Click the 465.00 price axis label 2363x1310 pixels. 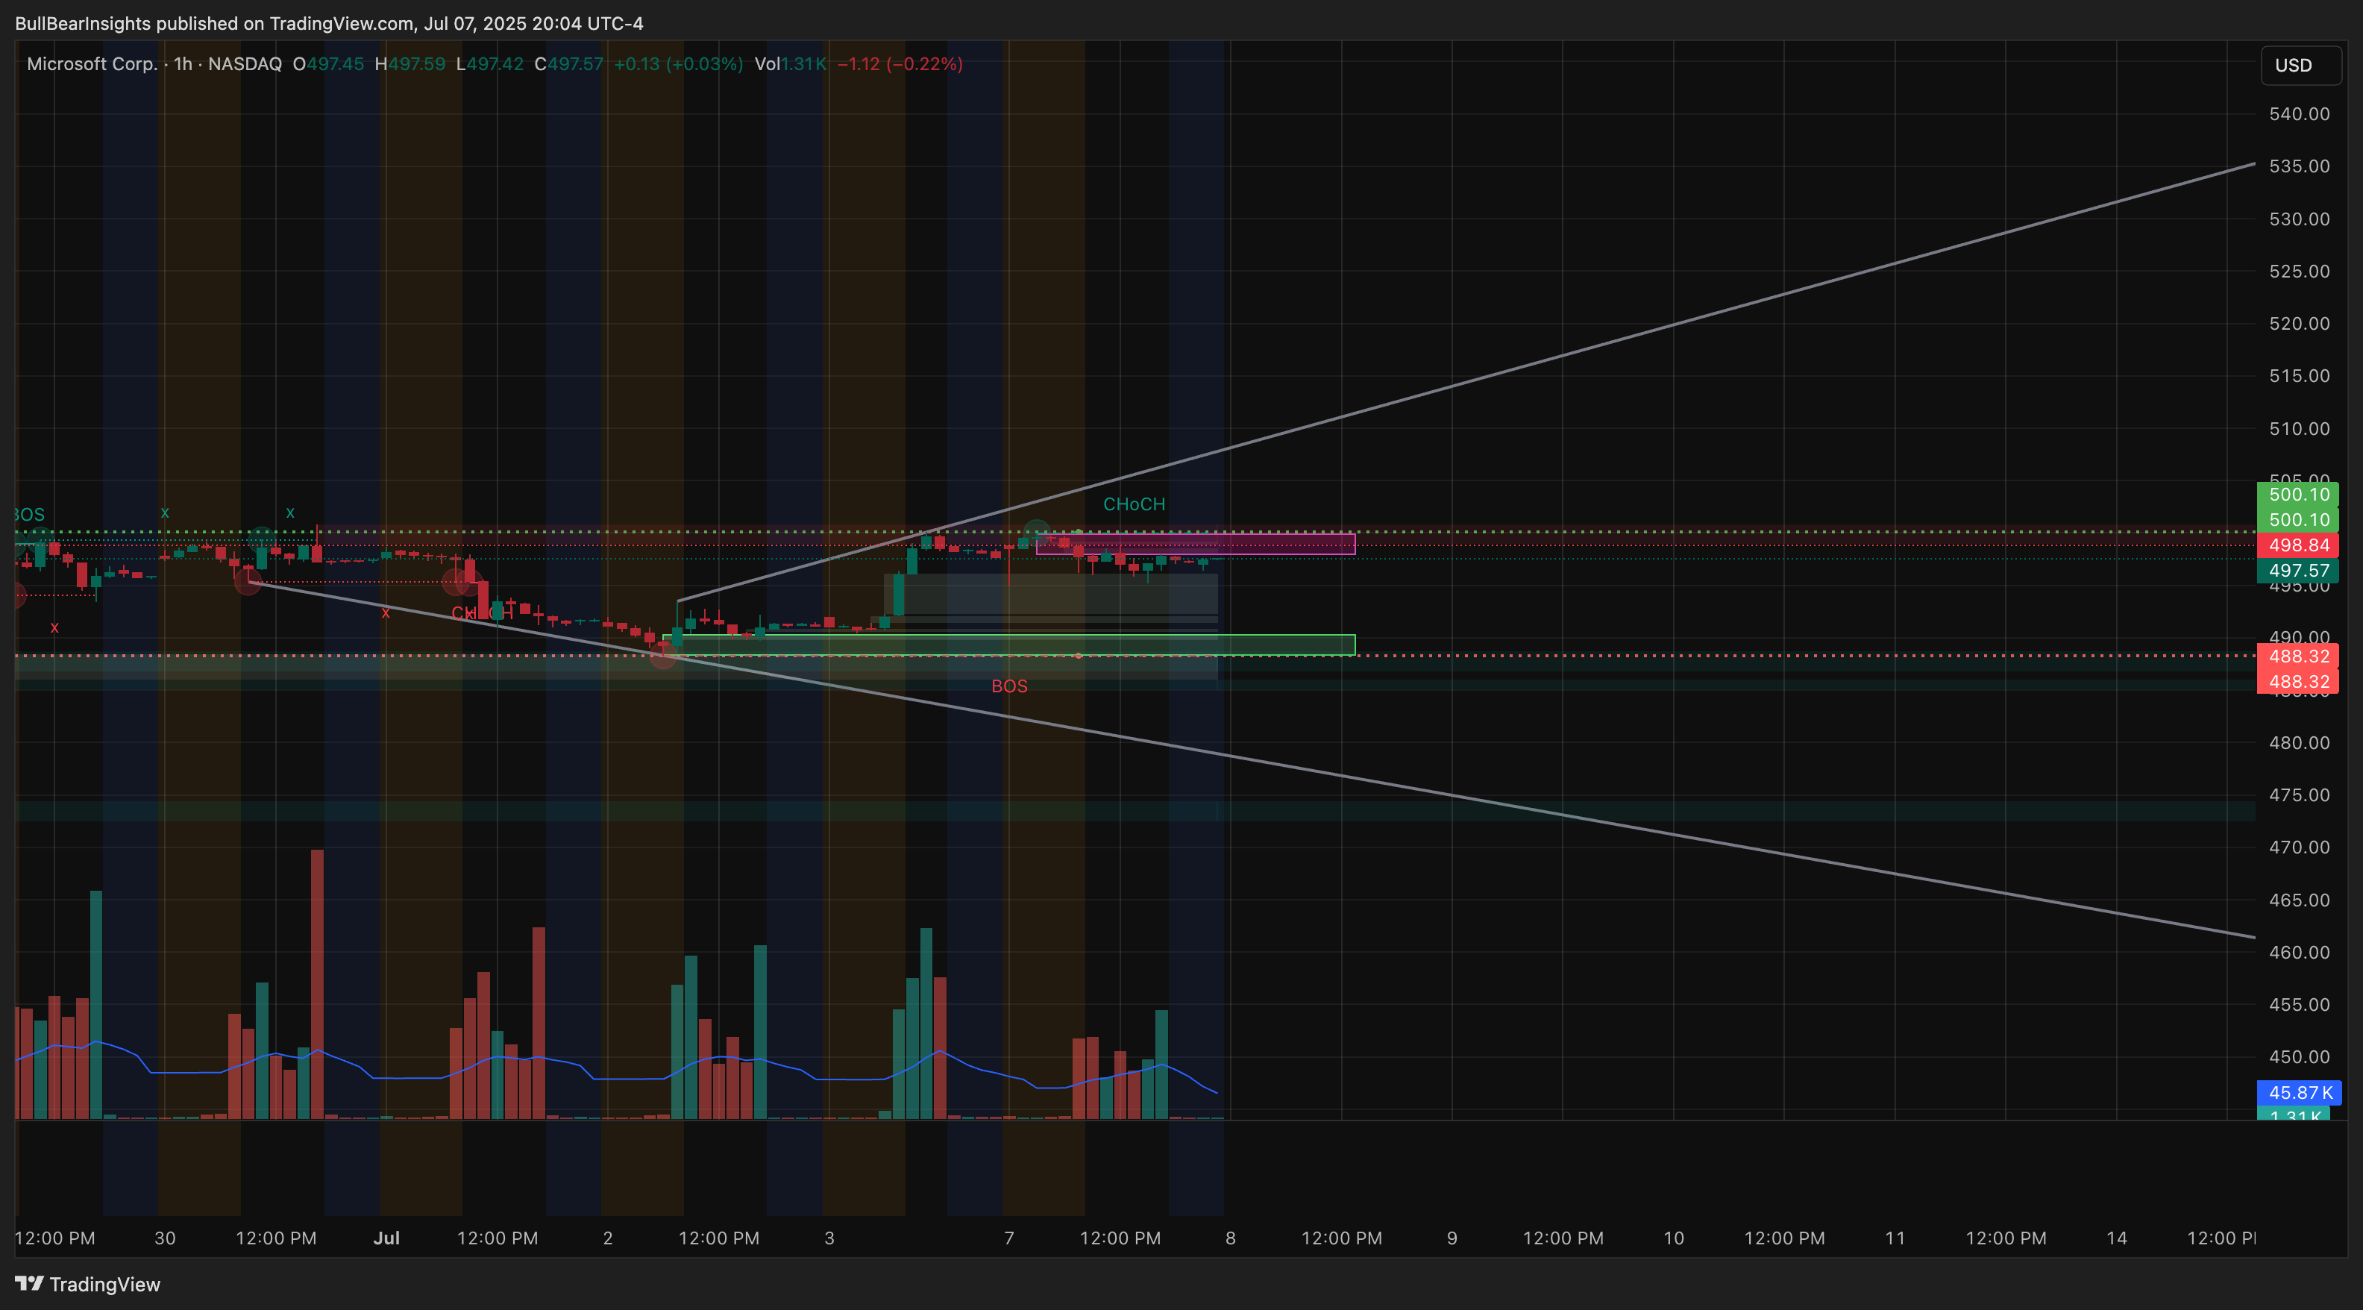(x=2299, y=900)
